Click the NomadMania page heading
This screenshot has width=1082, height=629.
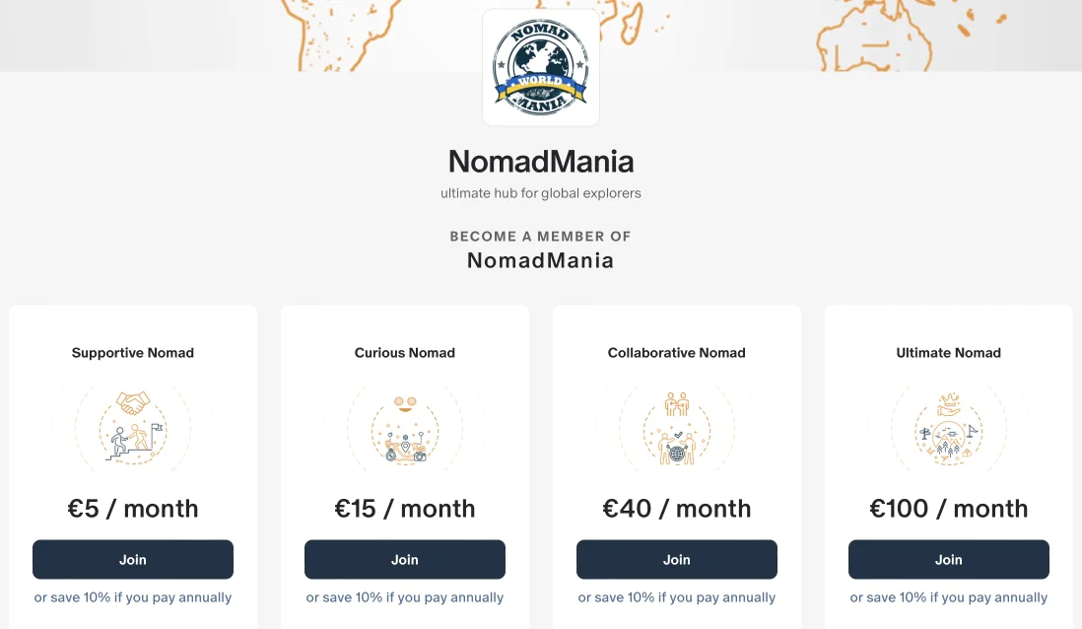click(541, 162)
